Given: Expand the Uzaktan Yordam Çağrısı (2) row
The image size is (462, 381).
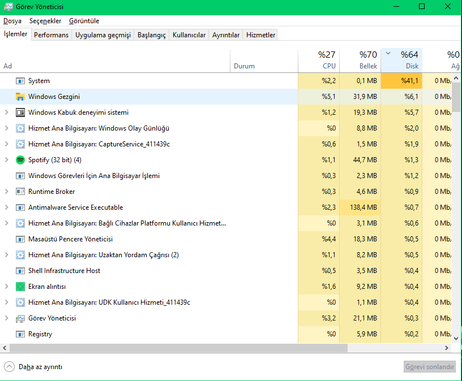Looking at the screenshot, I should click(x=6, y=255).
